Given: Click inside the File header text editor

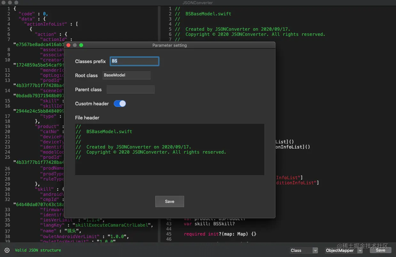Looking at the screenshot, I should pos(169,149).
